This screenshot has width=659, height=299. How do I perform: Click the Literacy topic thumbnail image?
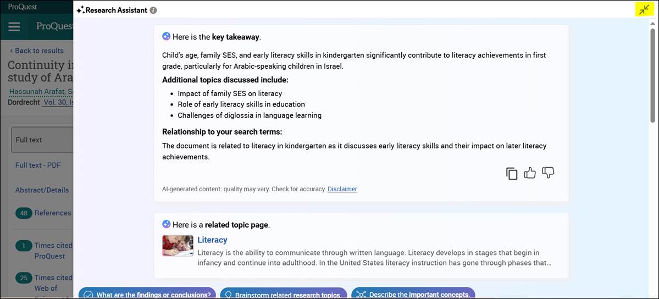[x=178, y=246]
